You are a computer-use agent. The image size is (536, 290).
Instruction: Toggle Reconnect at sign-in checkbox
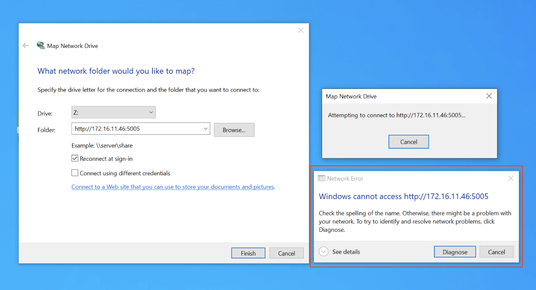[x=75, y=159]
